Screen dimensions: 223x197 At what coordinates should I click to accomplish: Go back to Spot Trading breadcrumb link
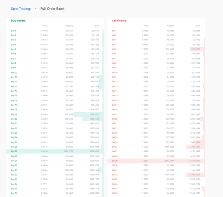pyautogui.click(x=21, y=9)
